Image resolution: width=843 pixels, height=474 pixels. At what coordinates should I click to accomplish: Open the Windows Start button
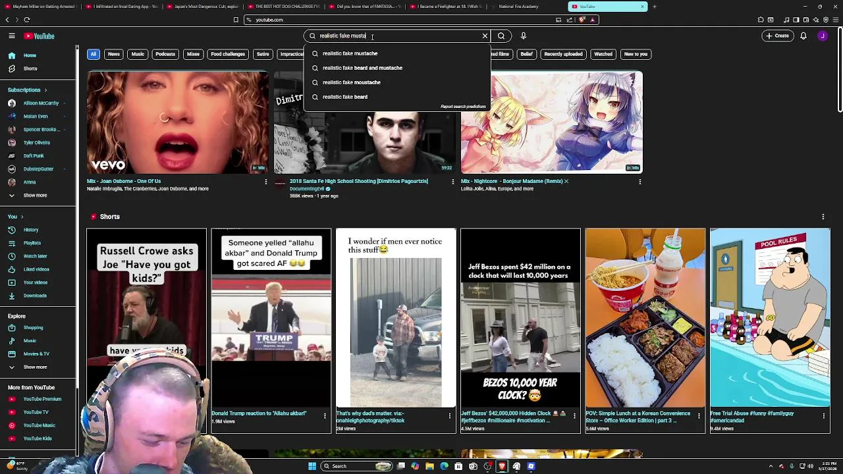[312, 466]
